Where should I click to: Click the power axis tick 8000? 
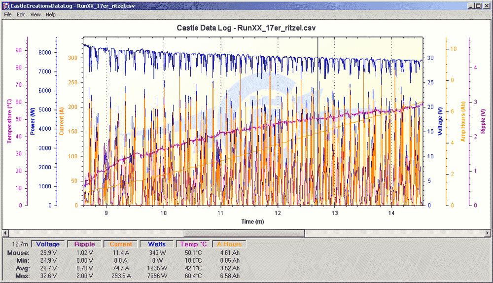(45, 53)
